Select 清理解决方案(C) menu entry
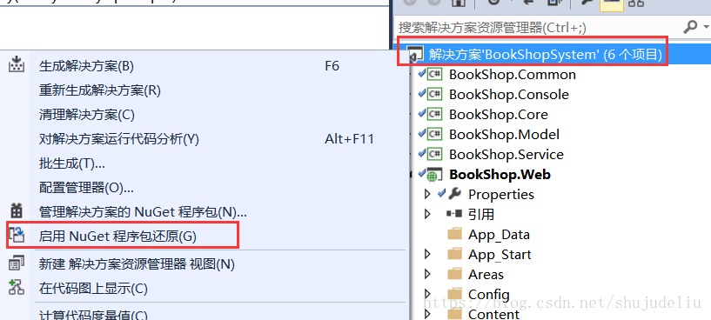The width and height of the screenshot is (711, 320). pos(87,115)
